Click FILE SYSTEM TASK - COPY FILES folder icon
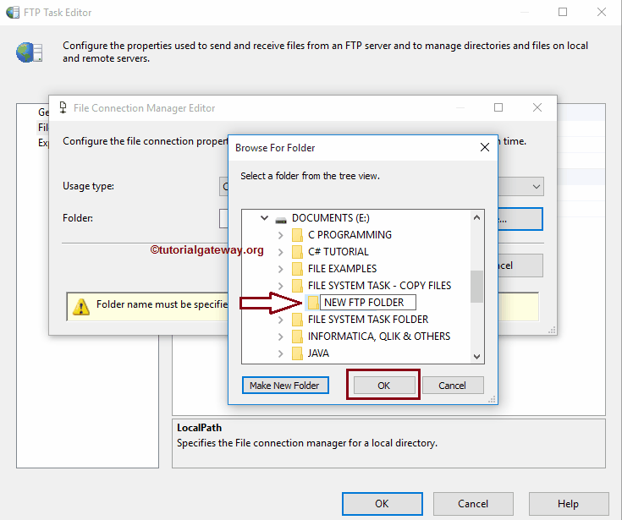 pos(297,286)
